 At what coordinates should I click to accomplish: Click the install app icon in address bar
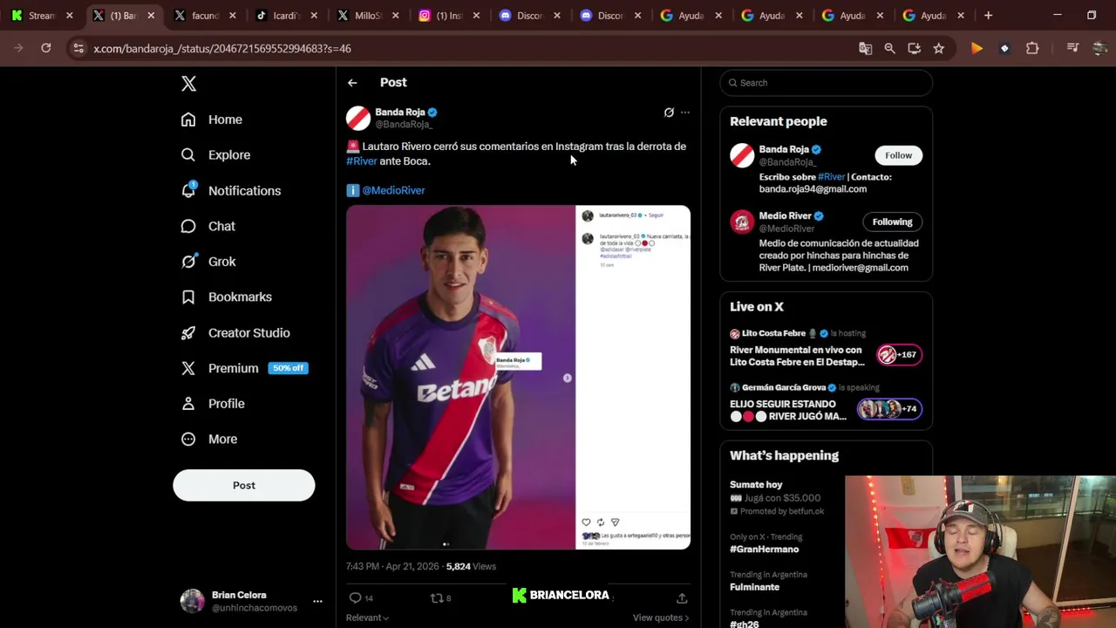tap(914, 49)
